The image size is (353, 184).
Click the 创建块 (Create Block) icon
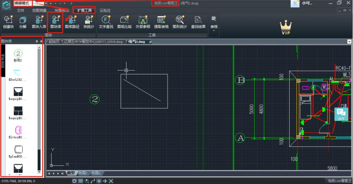(x=8, y=21)
